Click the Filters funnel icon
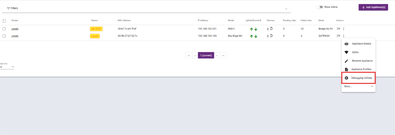395x135 pixels. click(8, 8)
